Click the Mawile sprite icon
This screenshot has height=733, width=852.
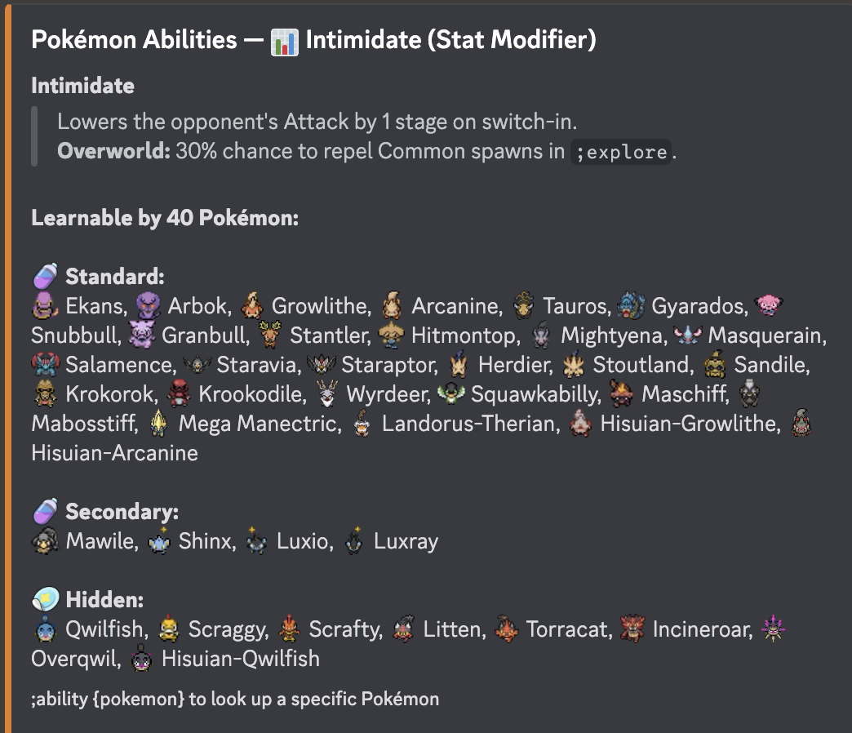tap(45, 541)
